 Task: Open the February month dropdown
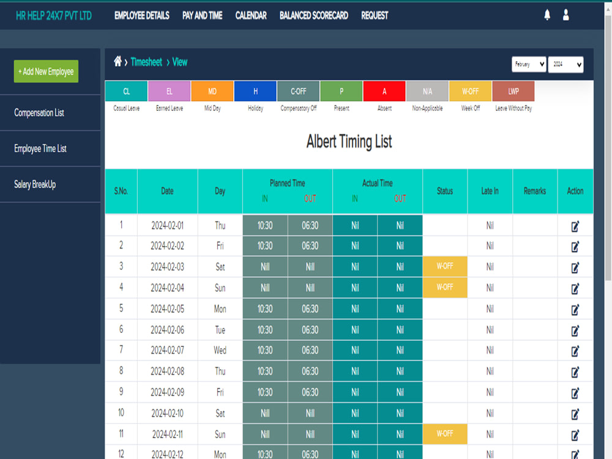click(529, 64)
